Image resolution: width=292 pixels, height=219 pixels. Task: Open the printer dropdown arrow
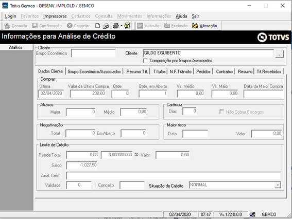[x=122, y=26]
